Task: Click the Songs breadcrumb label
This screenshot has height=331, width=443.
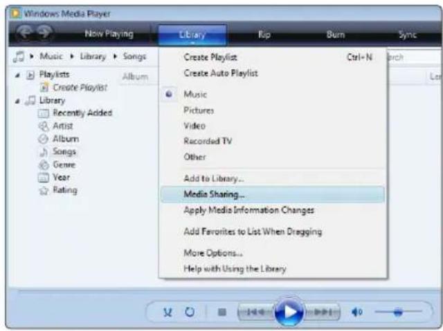Action: click(134, 57)
